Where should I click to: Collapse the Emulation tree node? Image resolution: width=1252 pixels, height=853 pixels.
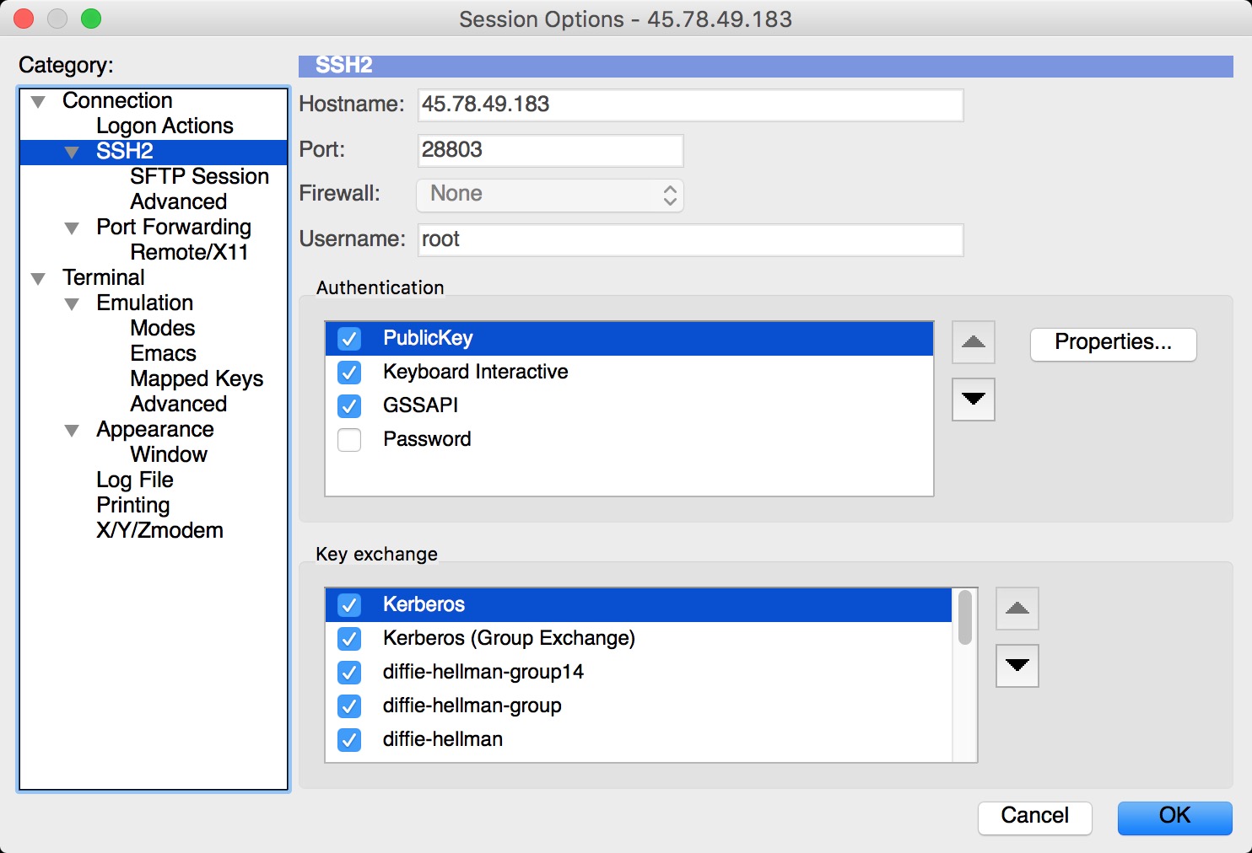tap(72, 304)
